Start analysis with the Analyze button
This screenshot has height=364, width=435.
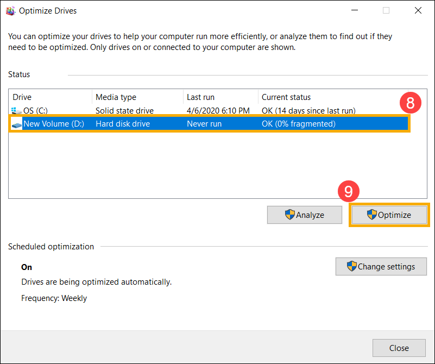pyautogui.click(x=305, y=215)
